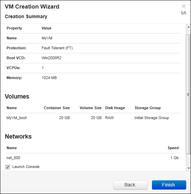This screenshot has height=194, width=191.
Task: Uncheck the Launch Console checkbox
Action: tap(8, 167)
